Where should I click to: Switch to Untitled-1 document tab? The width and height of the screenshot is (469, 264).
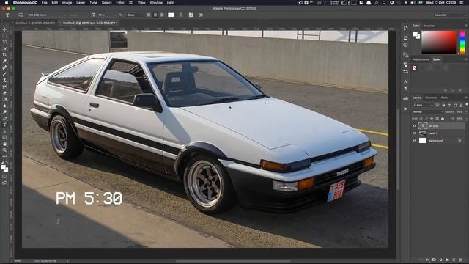35,23
